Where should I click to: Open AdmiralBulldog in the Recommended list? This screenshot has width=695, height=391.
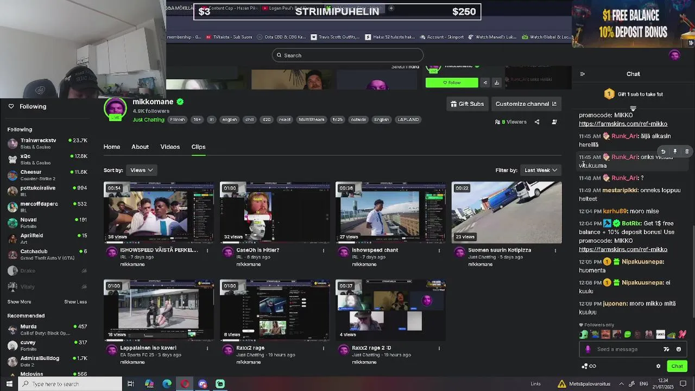[47, 361]
